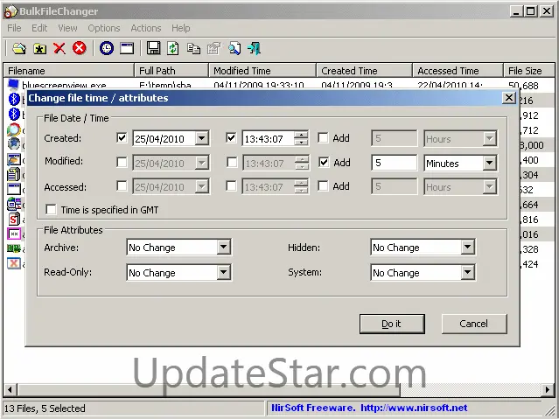
Task: Open the View menu
Action: coord(67,28)
